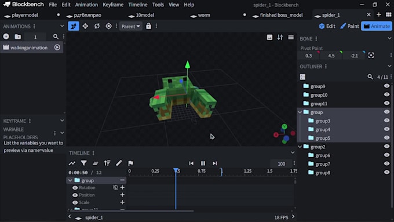Pause the animation playback

click(203, 163)
